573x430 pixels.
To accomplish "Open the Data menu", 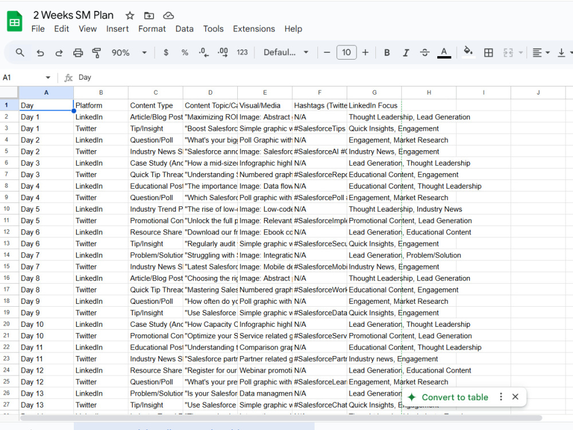I will click(x=185, y=29).
